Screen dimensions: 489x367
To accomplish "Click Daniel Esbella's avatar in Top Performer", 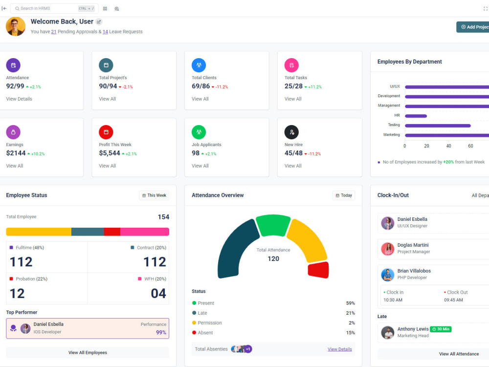I will [25, 328].
